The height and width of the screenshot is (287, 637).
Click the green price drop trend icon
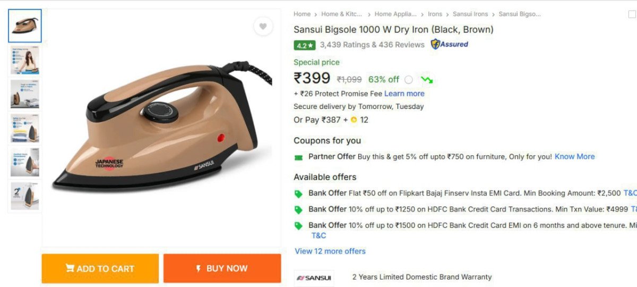pos(427,80)
